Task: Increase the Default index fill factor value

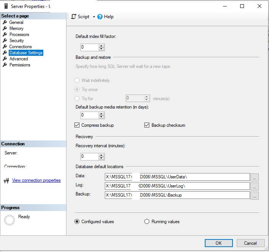Action: pos(101,46)
